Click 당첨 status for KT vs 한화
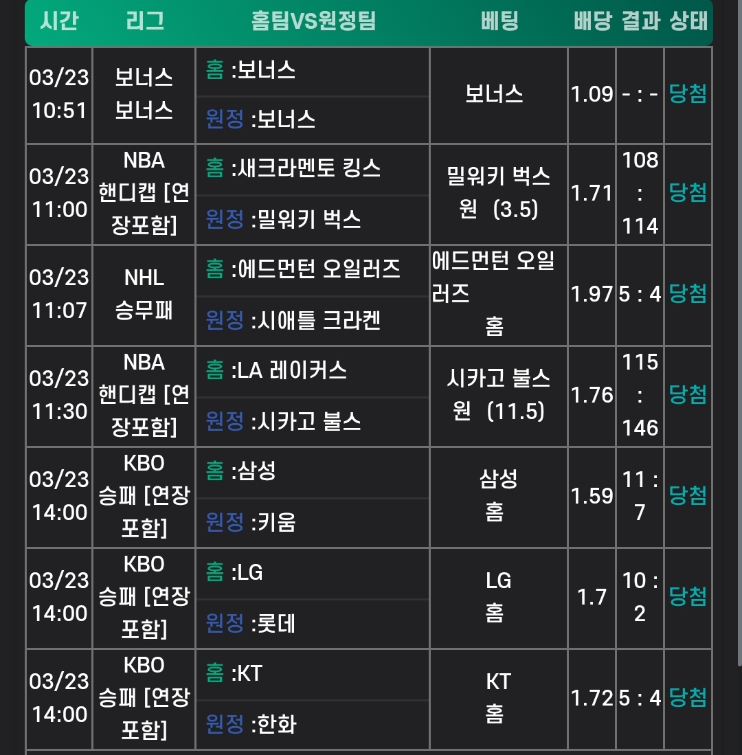 click(688, 698)
